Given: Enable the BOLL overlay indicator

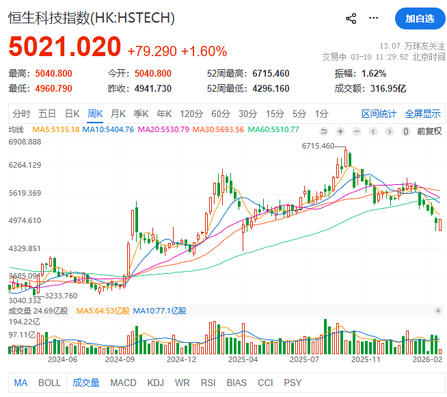Looking at the screenshot, I should click(49, 383).
